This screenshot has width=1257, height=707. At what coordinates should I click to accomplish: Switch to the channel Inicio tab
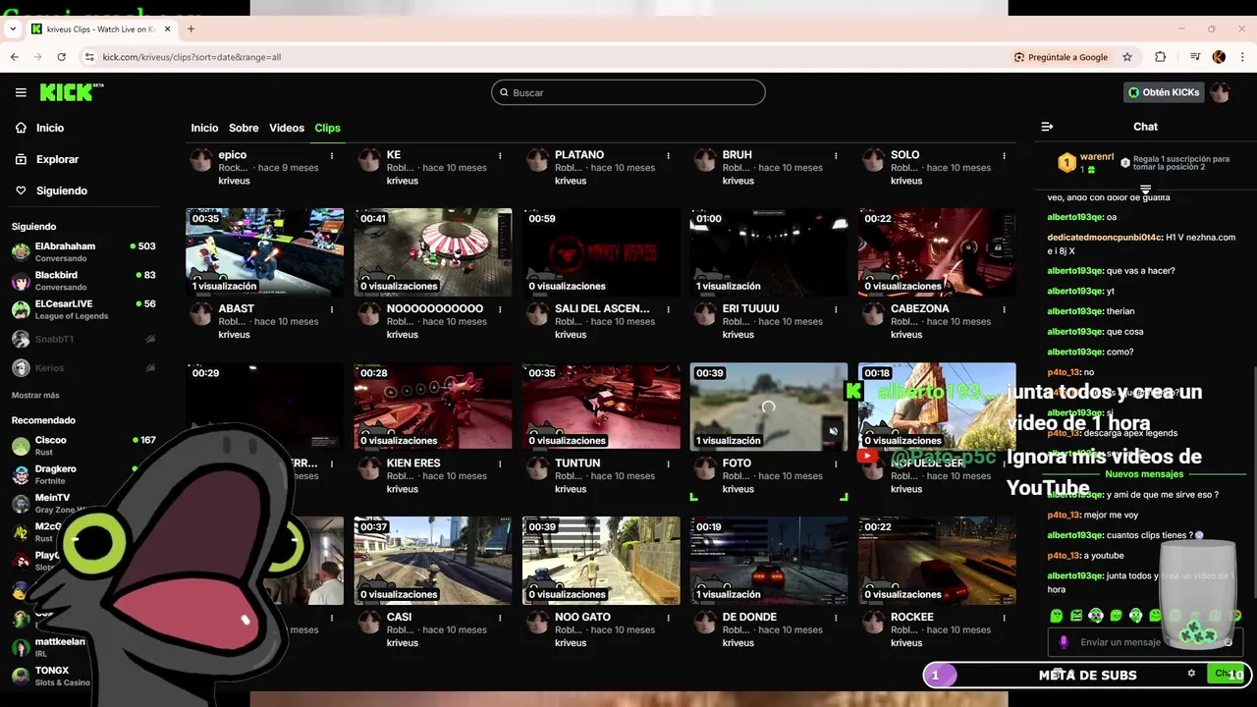pyautogui.click(x=204, y=128)
